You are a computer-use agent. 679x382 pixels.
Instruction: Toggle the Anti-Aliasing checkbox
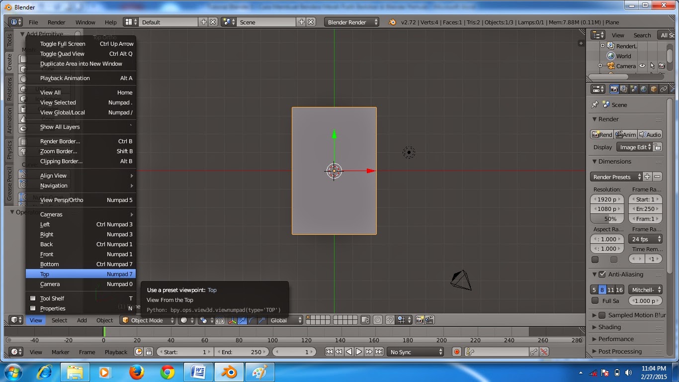click(602, 275)
